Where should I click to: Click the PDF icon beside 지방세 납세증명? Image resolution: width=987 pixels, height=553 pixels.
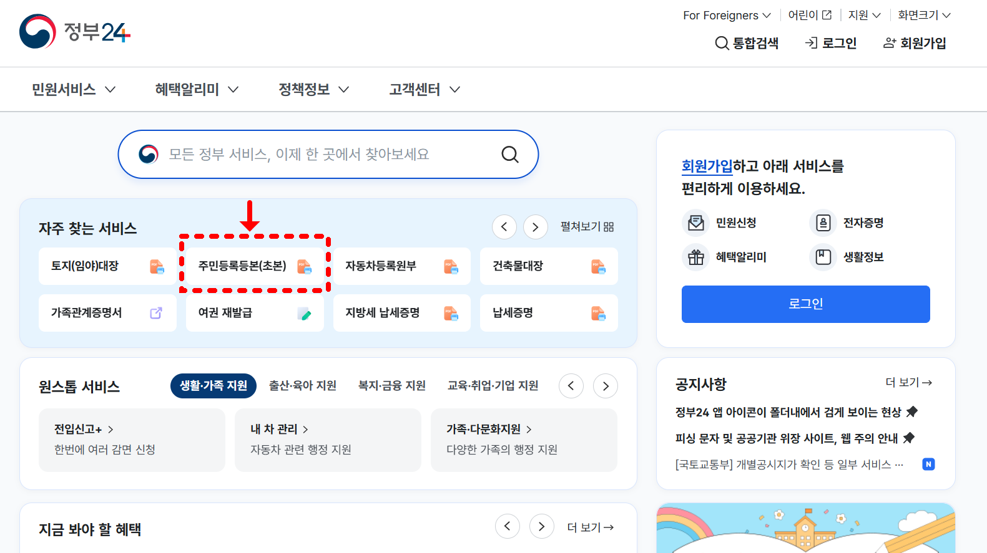click(451, 313)
